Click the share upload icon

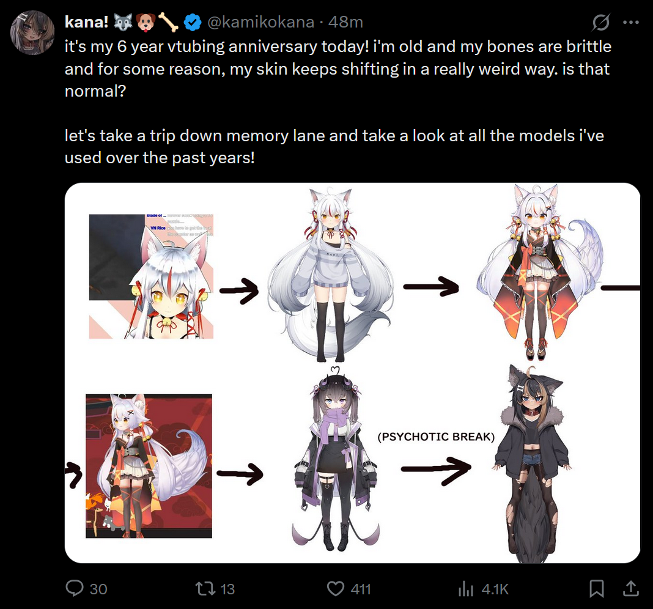coord(631,588)
